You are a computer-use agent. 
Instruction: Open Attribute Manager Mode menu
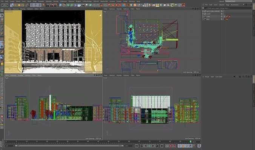pyautogui.click(x=207, y=77)
